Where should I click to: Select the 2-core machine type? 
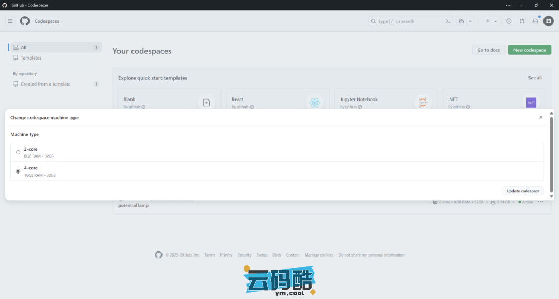click(18, 152)
